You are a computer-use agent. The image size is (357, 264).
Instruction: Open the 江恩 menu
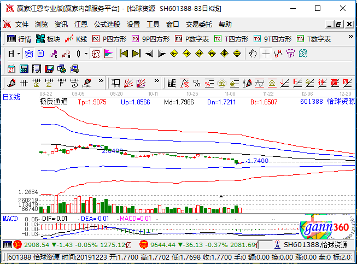click(81, 25)
